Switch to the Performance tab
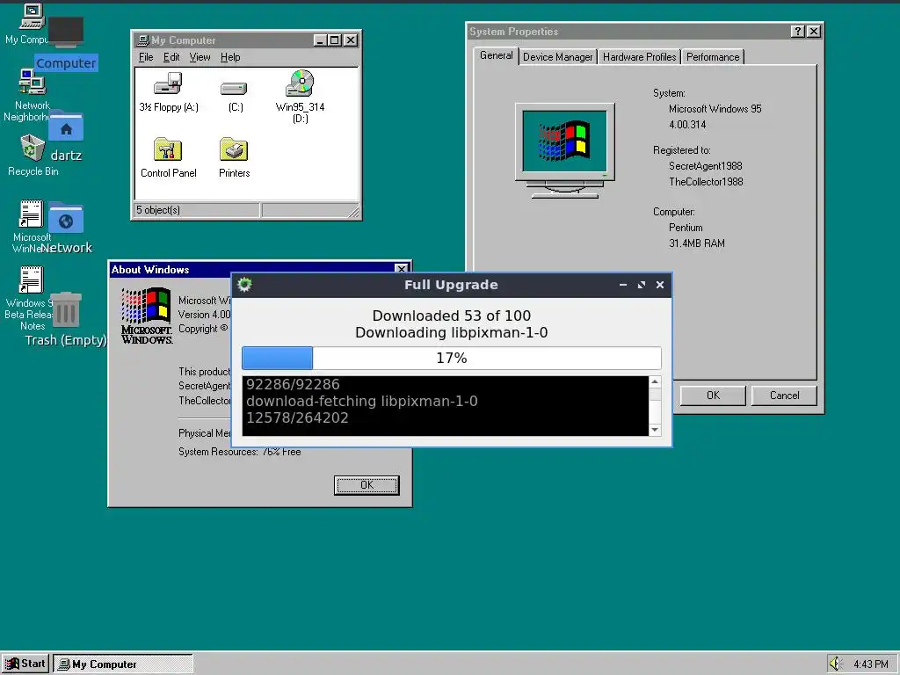Viewport: 900px width, 675px height. pyautogui.click(x=713, y=57)
